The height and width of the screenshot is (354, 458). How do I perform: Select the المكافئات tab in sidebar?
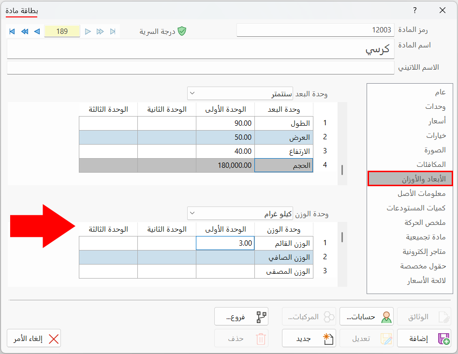pyautogui.click(x=410, y=164)
